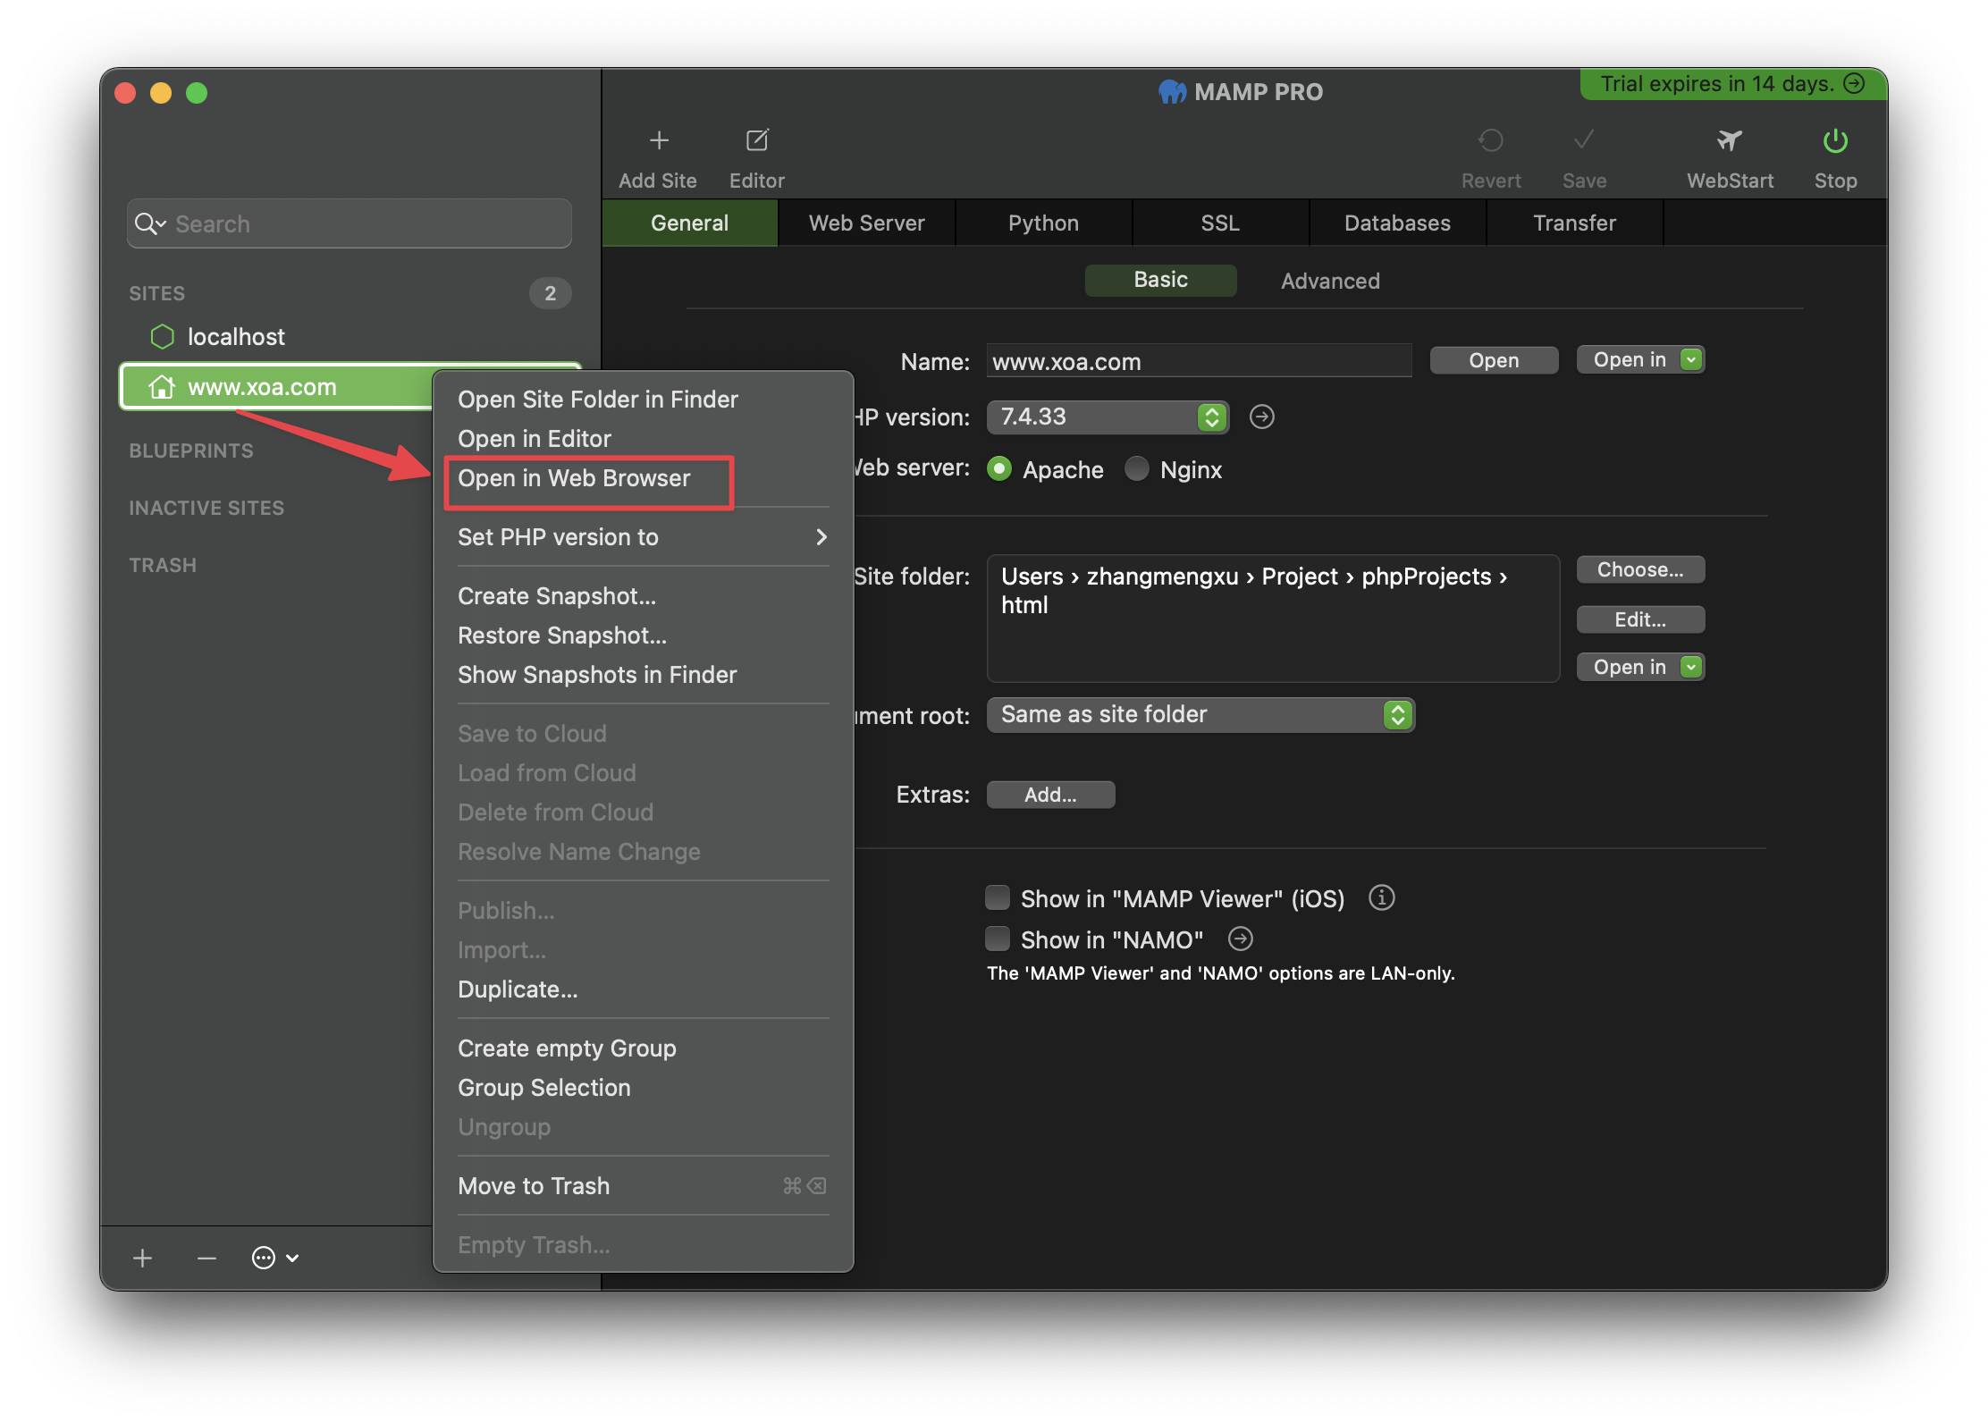The width and height of the screenshot is (1988, 1423).
Task: Click the MAMP PRO elephant logo
Action: (1172, 92)
